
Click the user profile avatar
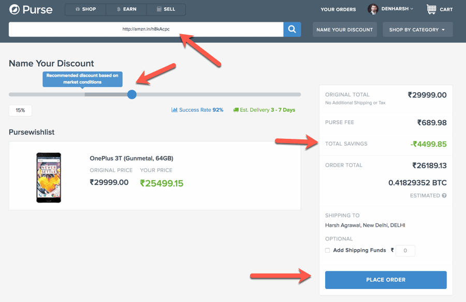[x=373, y=9]
